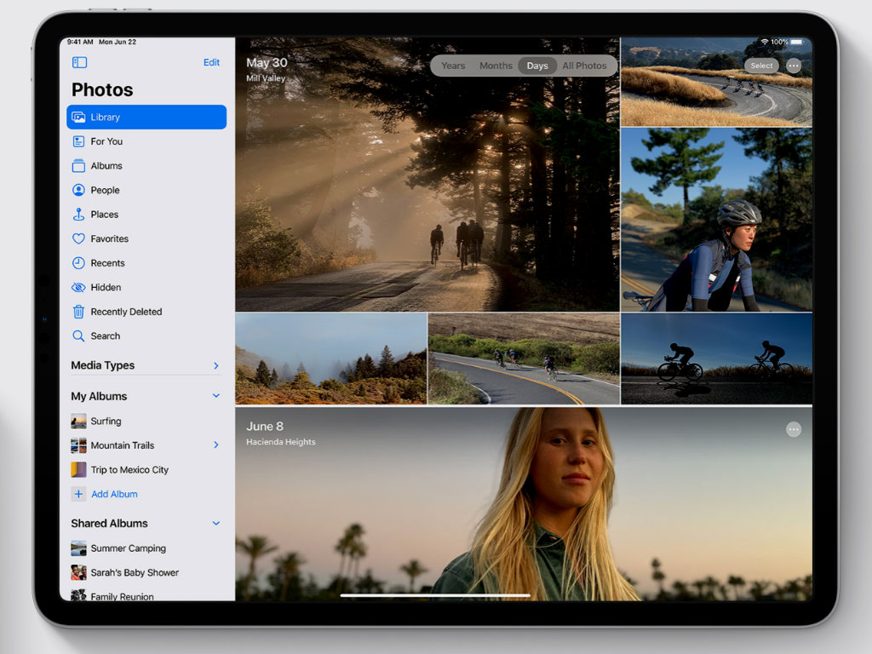
Task: Expand the Mountain Trails folder
Action: pyautogui.click(x=215, y=445)
